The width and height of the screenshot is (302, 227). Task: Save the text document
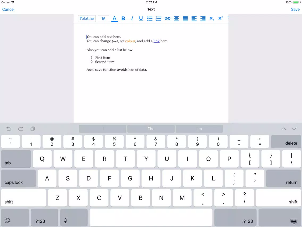pos(295,9)
